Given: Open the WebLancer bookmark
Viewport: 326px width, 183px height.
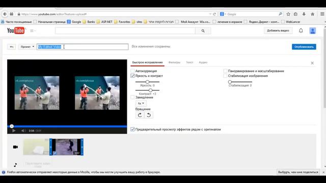Looking at the screenshot, I should [291, 22].
